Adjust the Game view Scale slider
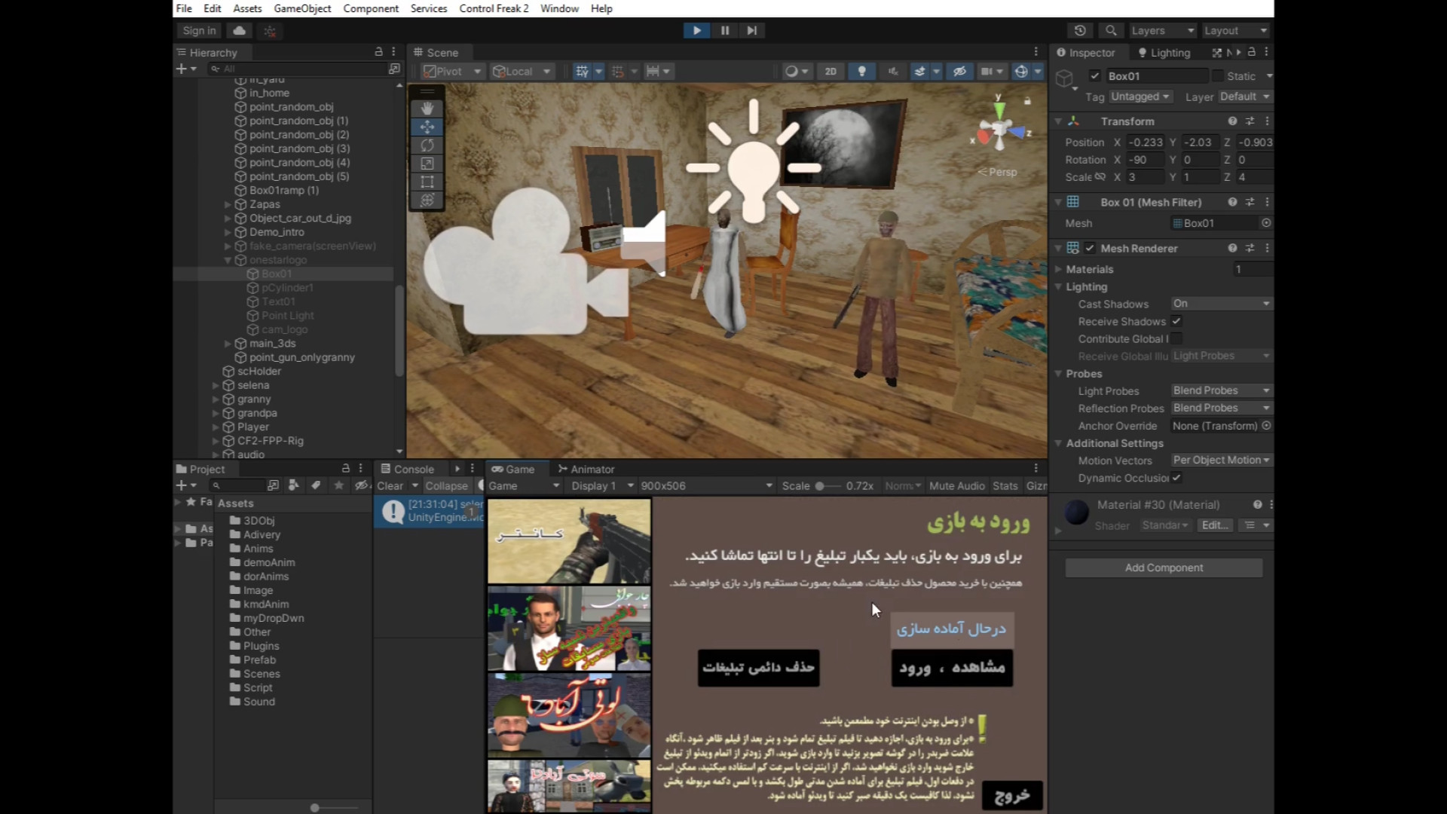Image resolution: width=1447 pixels, height=814 pixels. (820, 486)
